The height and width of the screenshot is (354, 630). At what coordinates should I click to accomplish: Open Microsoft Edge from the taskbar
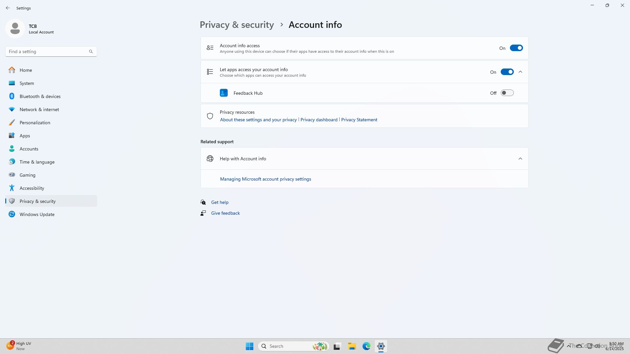[366, 346]
